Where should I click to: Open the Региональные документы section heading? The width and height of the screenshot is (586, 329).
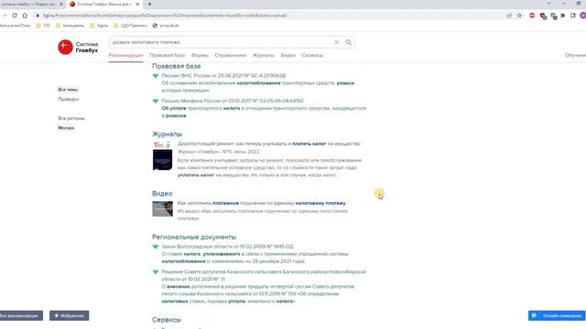coord(194,238)
